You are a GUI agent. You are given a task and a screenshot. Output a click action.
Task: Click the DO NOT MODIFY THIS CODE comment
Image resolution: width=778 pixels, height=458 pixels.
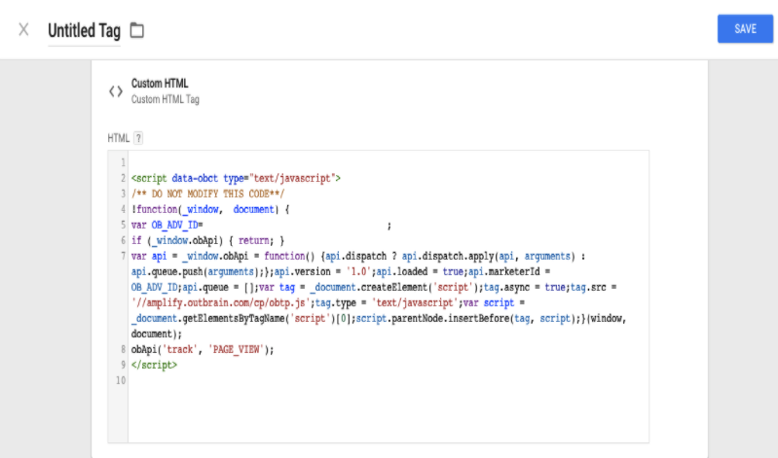207,194
